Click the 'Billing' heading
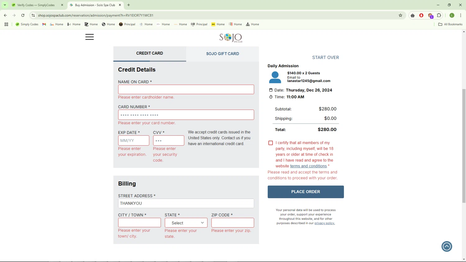This screenshot has height=262, width=466. click(x=127, y=183)
